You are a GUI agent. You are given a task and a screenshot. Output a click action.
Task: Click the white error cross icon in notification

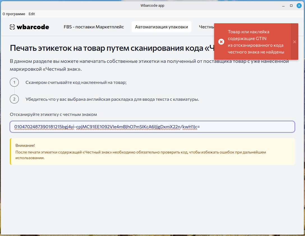pyautogui.click(x=221, y=42)
